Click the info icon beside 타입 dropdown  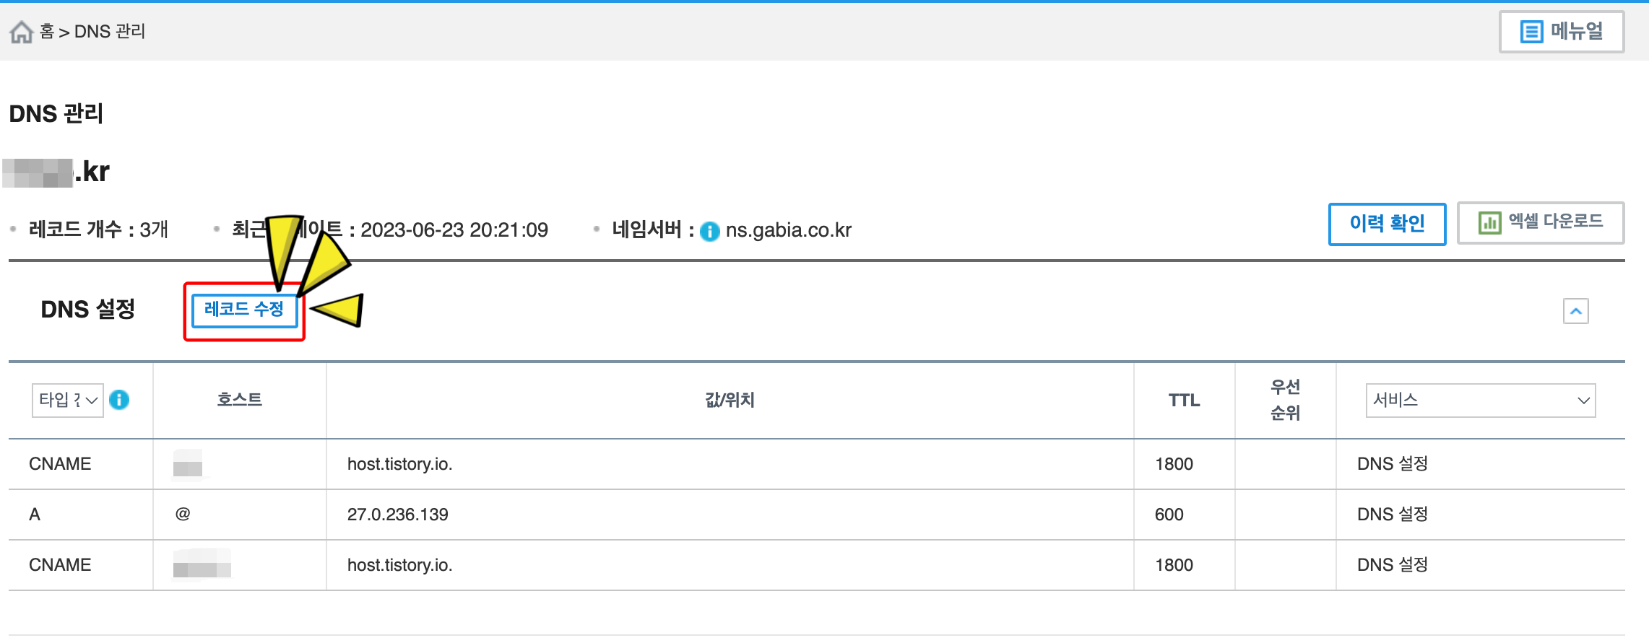(x=119, y=400)
